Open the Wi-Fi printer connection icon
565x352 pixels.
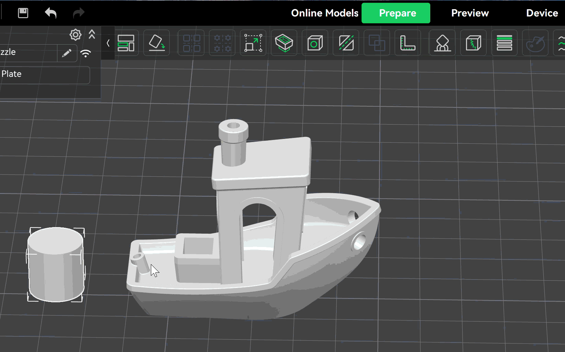[86, 53]
